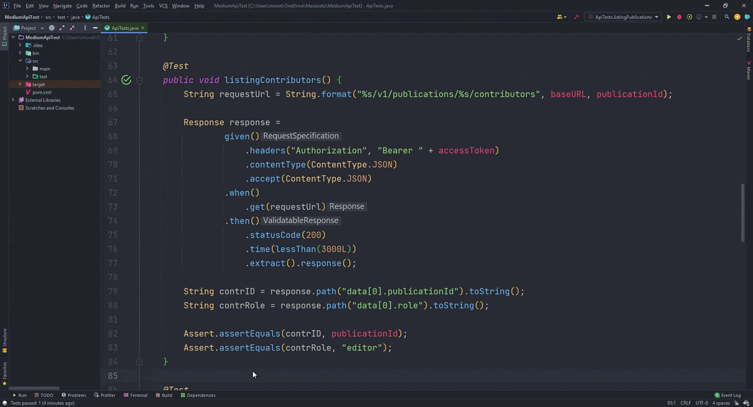The height and width of the screenshot is (407, 753).
Task: Run with Coverage icon
Action: click(x=689, y=17)
